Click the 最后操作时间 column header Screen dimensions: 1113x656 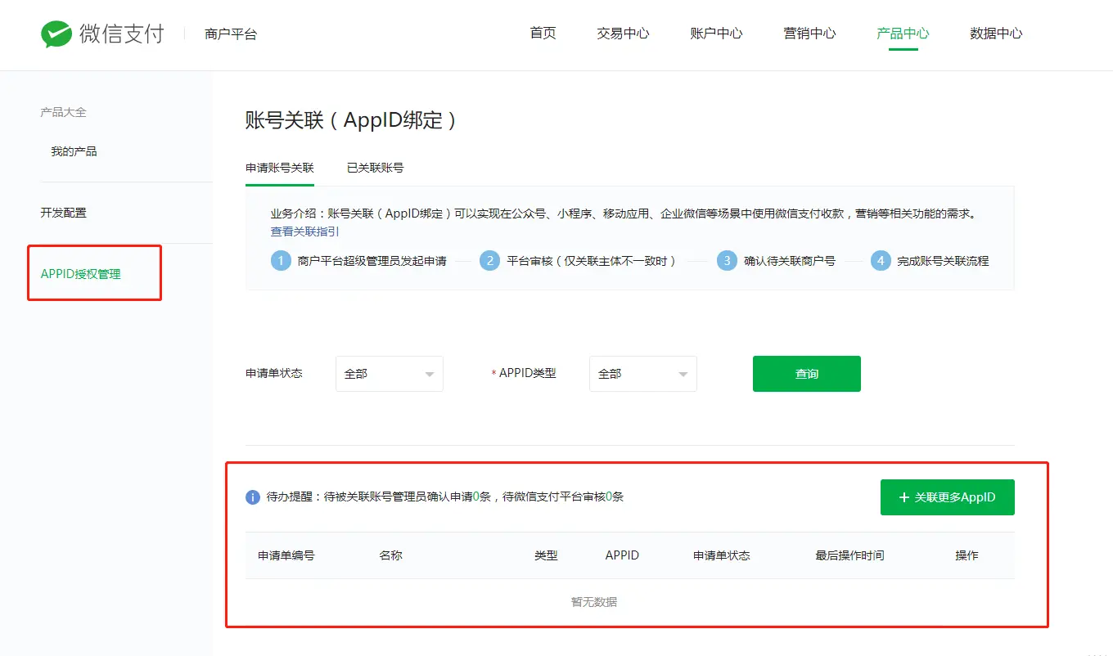point(849,555)
